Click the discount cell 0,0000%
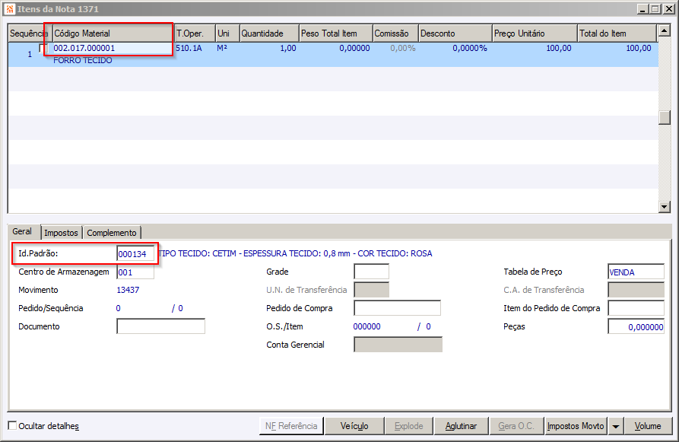This screenshot has height=442, width=679. [x=470, y=48]
